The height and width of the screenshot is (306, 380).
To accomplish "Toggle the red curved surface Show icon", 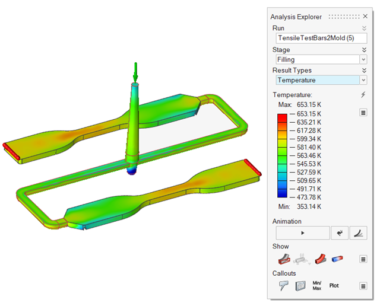I will [x=321, y=259].
